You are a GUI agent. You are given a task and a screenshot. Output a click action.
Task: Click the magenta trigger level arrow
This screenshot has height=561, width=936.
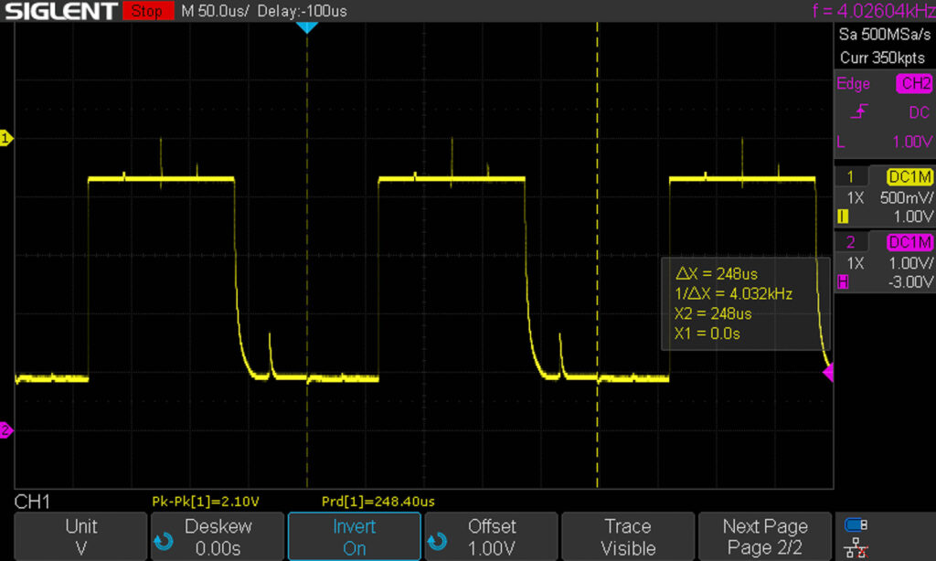pos(828,373)
